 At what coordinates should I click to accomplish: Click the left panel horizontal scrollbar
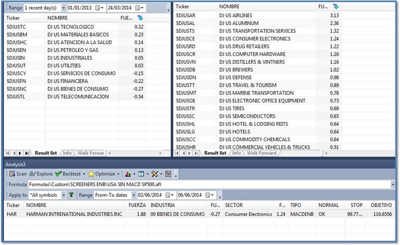(135, 153)
